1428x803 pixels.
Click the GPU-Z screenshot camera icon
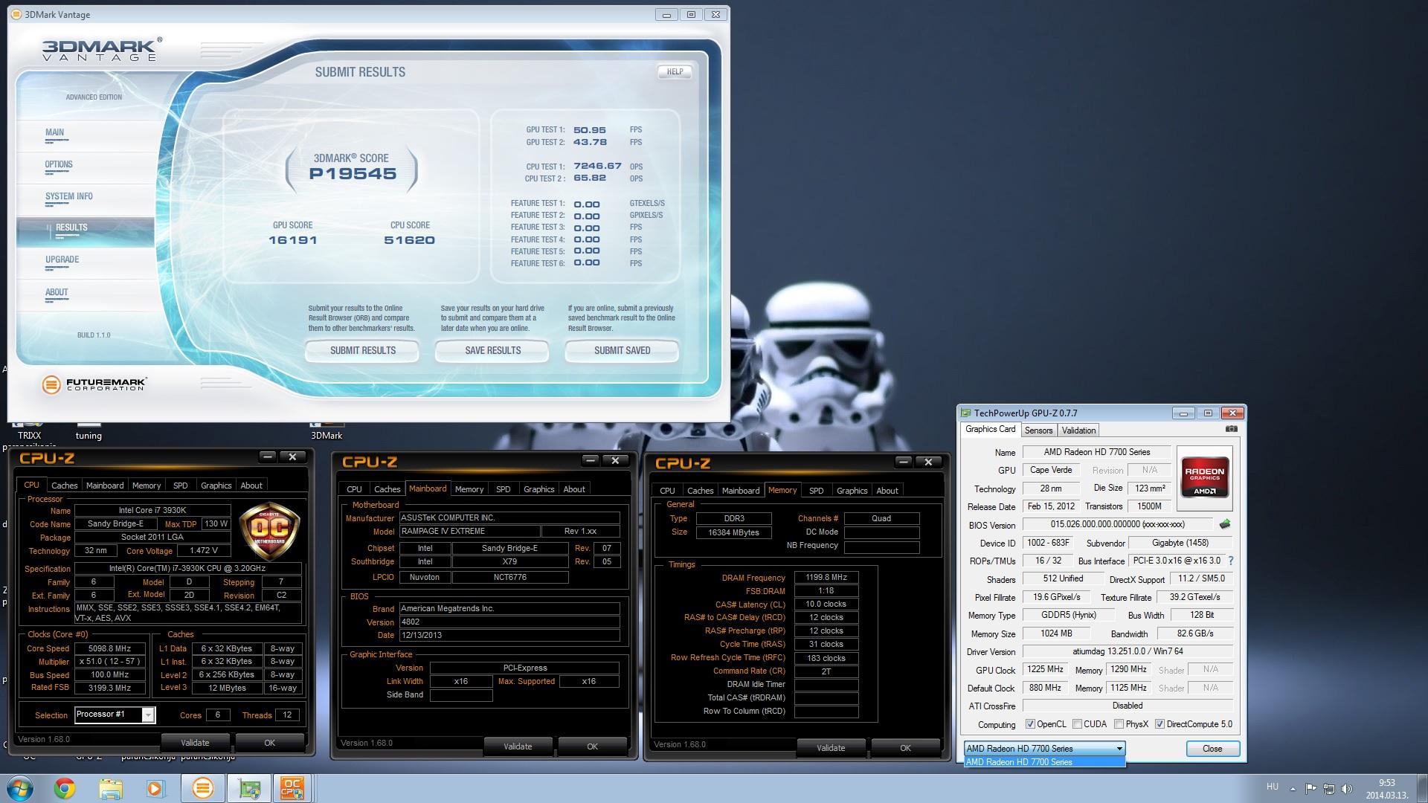[x=1232, y=429]
